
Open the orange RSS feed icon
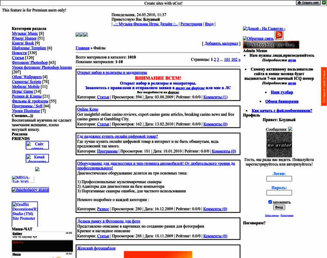[x=279, y=35]
